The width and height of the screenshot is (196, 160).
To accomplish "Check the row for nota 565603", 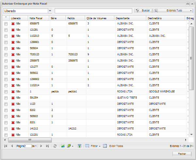I will pos(6,116).
